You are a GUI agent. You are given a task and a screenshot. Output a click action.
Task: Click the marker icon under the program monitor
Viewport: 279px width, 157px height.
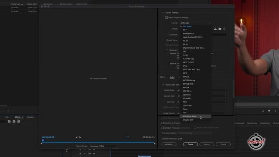pos(269,111)
